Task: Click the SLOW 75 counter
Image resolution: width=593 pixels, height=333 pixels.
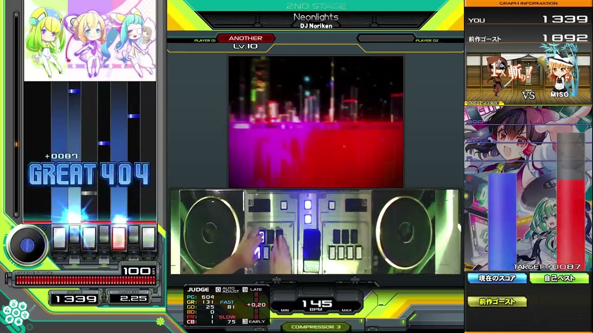Action: [227, 319]
